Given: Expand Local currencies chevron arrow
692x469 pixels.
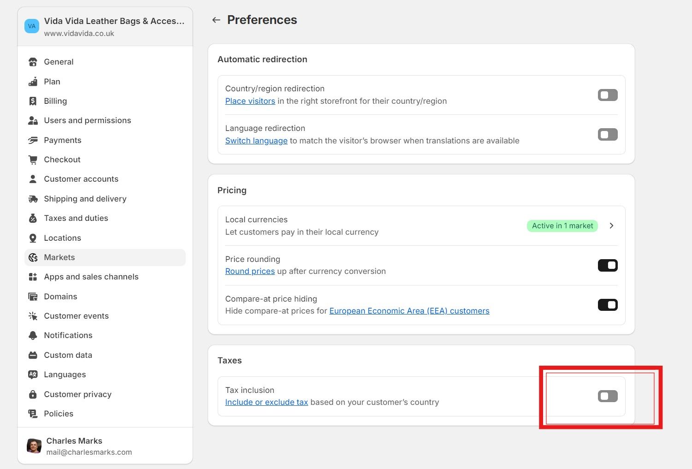Looking at the screenshot, I should 611,226.
